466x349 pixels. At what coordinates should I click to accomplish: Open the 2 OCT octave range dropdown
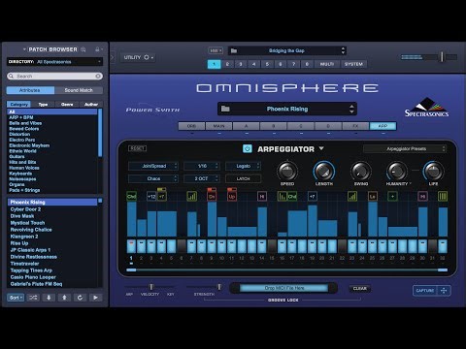click(x=202, y=178)
